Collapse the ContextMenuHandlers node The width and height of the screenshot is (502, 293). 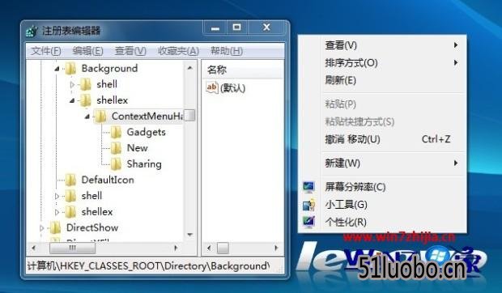87,117
